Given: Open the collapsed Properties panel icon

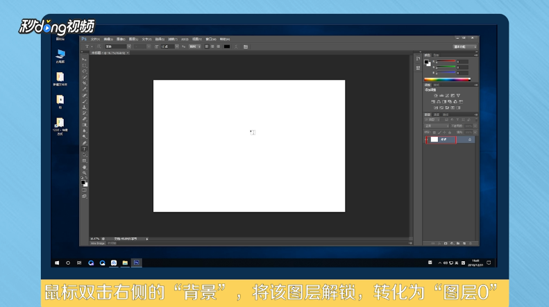Looking at the screenshot, I should [418, 68].
